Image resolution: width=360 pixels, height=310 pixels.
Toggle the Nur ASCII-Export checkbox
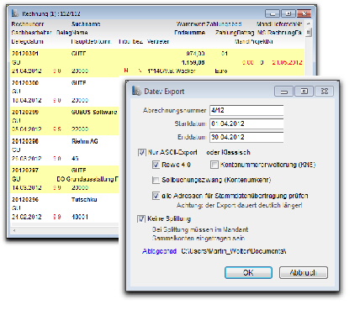(x=141, y=152)
